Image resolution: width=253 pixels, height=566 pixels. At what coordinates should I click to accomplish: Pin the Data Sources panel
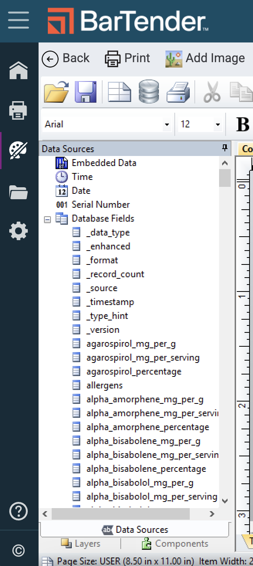click(224, 148)
